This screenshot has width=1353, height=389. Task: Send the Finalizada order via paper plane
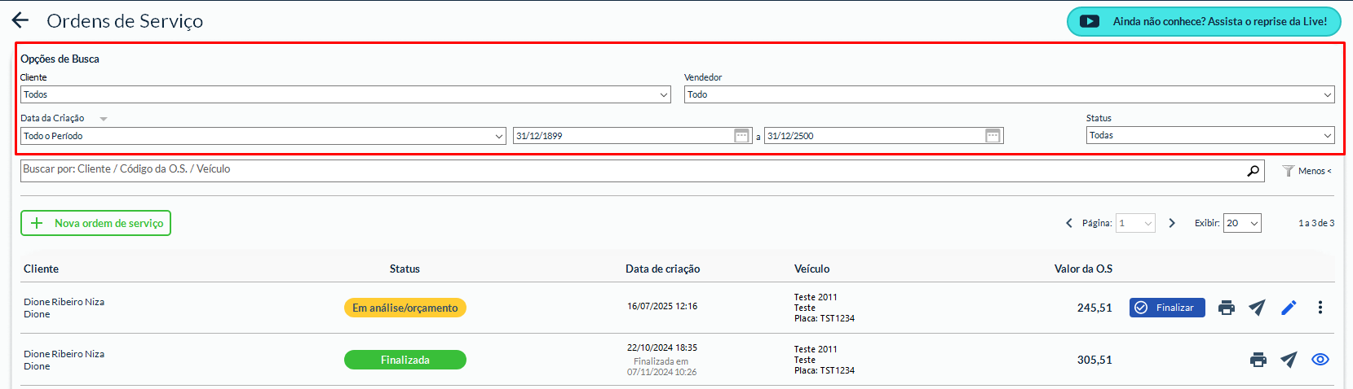pyautogui.click(x=1289, y=360)
